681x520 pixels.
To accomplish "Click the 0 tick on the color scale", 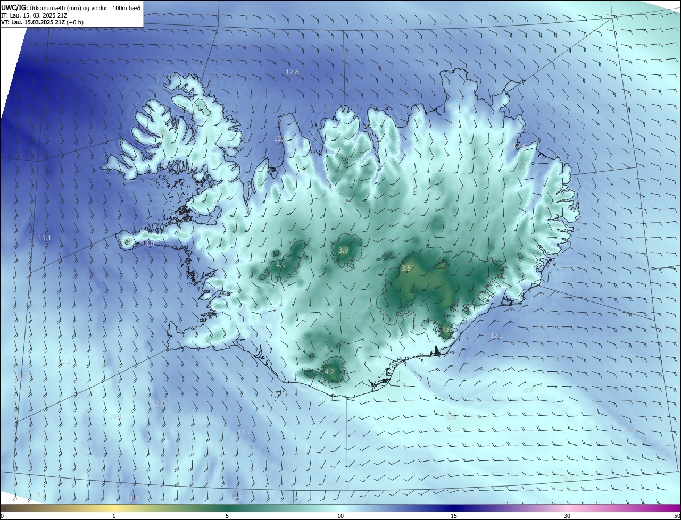I will (2, 516).
